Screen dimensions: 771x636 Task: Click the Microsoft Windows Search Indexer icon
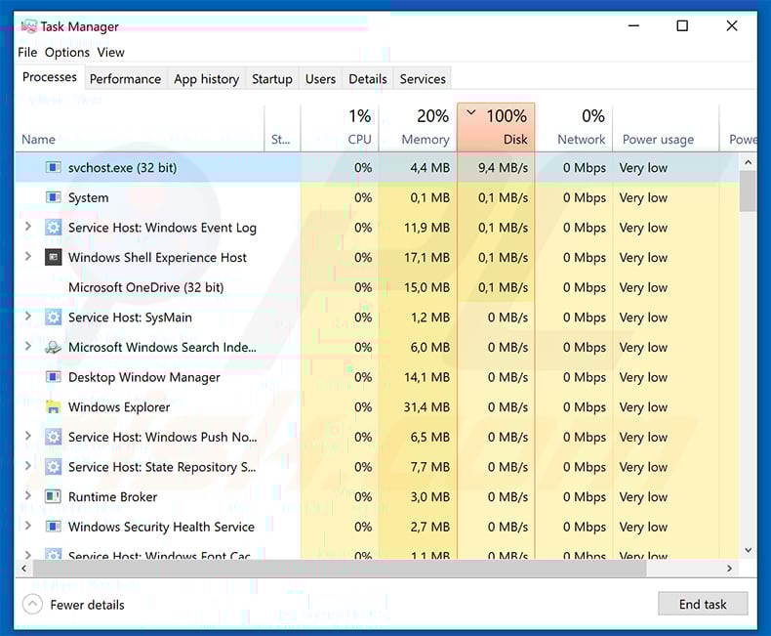point(53,348)
